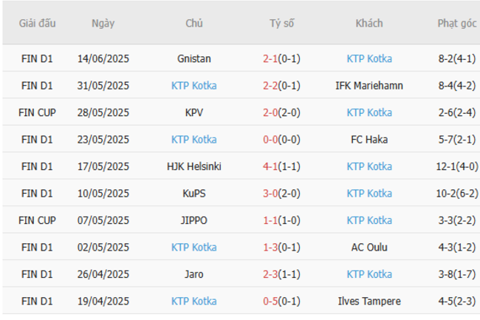The width and height of the screenshot is (480, 320).
Task: Open the 2-0 score for KPV match
Action: [281, 112]
